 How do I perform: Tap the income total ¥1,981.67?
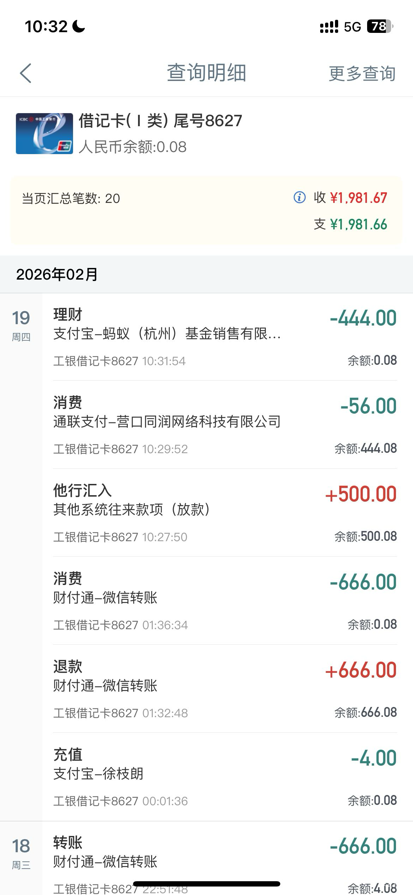[x=358, y=198]
